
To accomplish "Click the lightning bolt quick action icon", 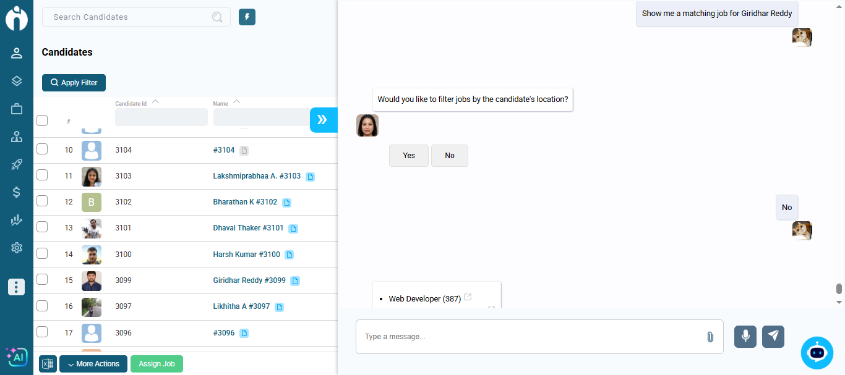I will pos(247,17).
